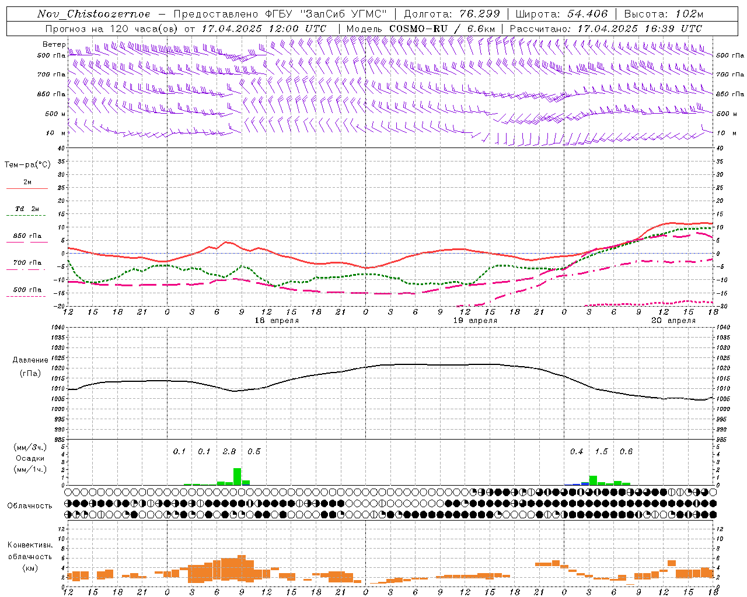Click the Модель COSMO-RU / 6.6км label
747x597 pixels.
pyautogui.click(x=421, y=29)
